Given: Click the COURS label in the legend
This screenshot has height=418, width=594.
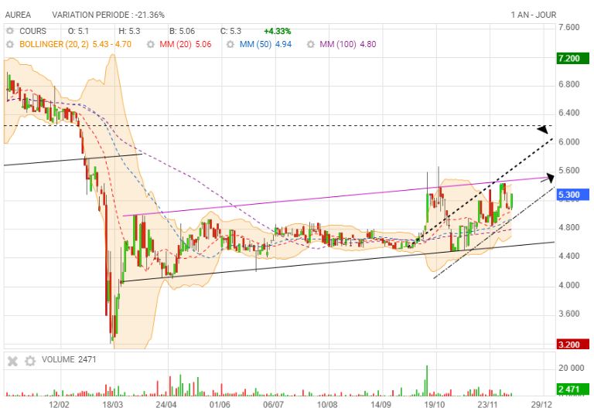Looking at the screenshot, I should (33, 31).
